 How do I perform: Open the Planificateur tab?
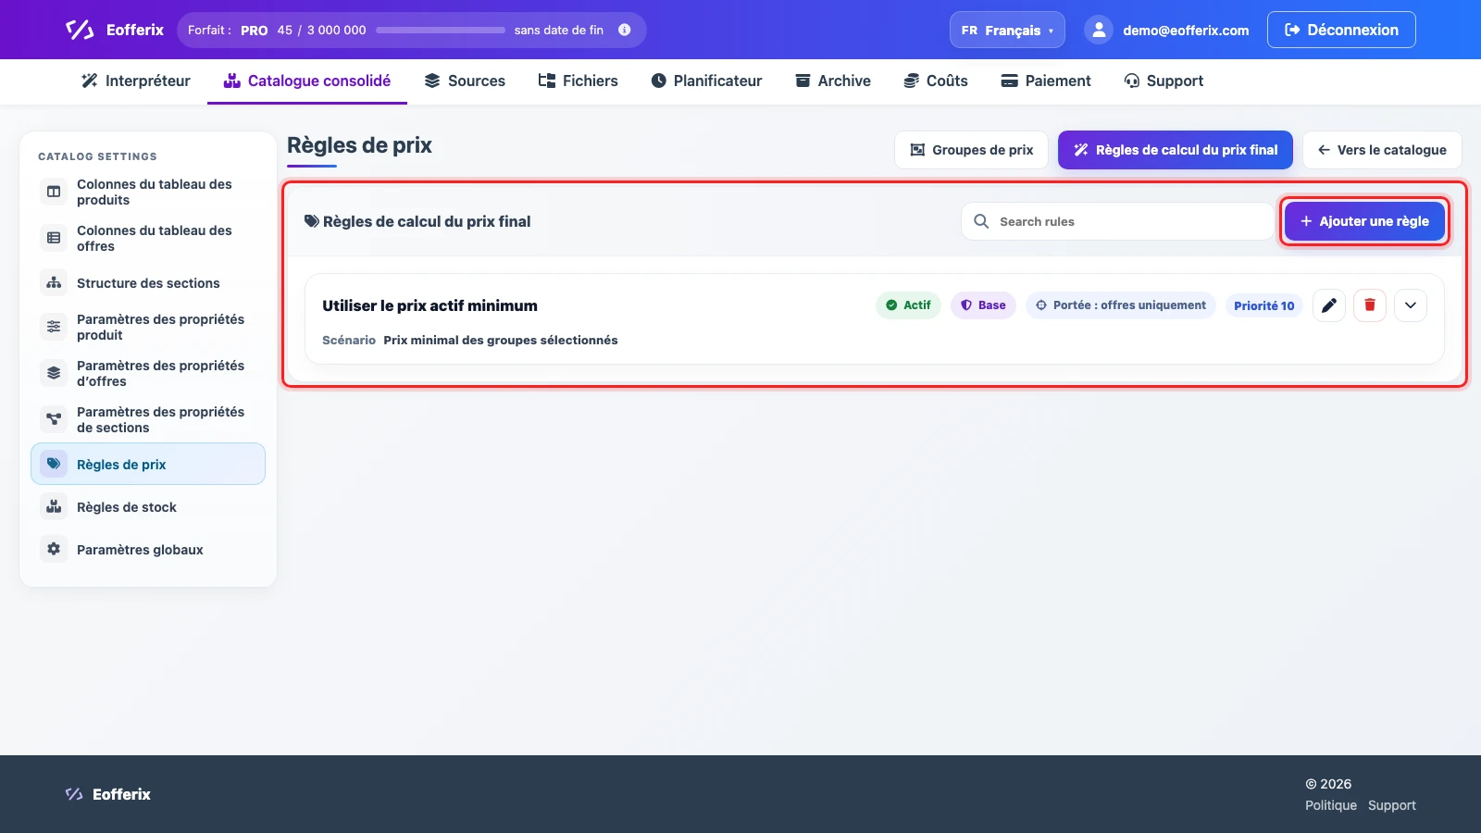[x=706, y=81]
